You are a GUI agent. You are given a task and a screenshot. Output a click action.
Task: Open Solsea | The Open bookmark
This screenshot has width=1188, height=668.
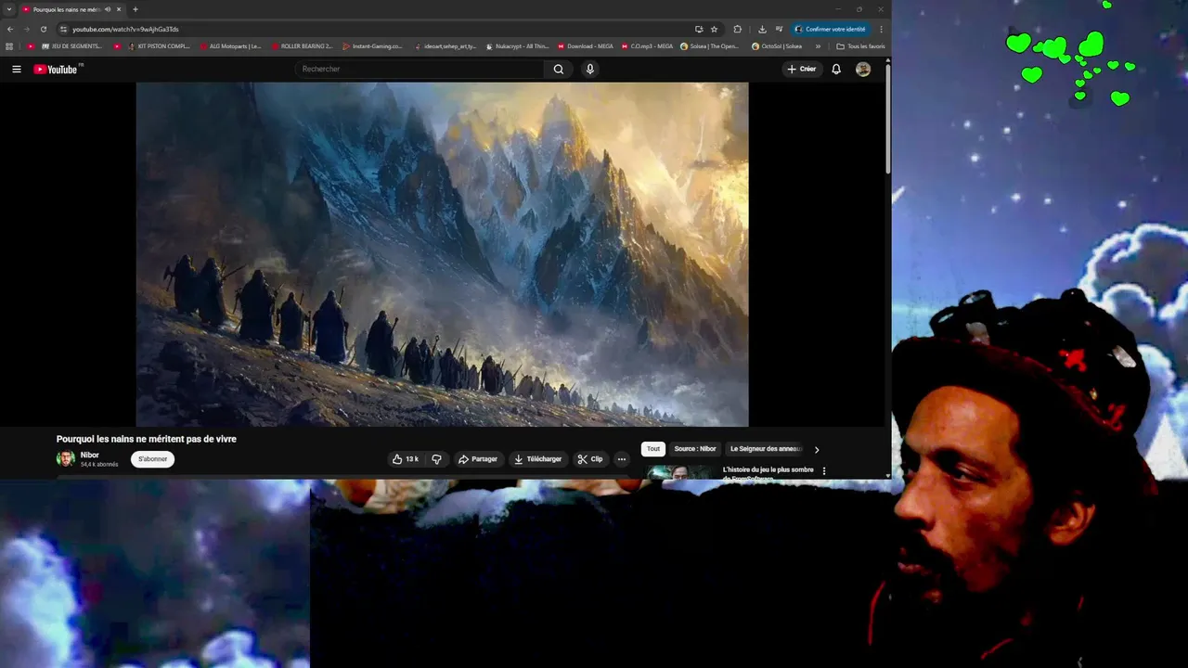click(710, 46)
